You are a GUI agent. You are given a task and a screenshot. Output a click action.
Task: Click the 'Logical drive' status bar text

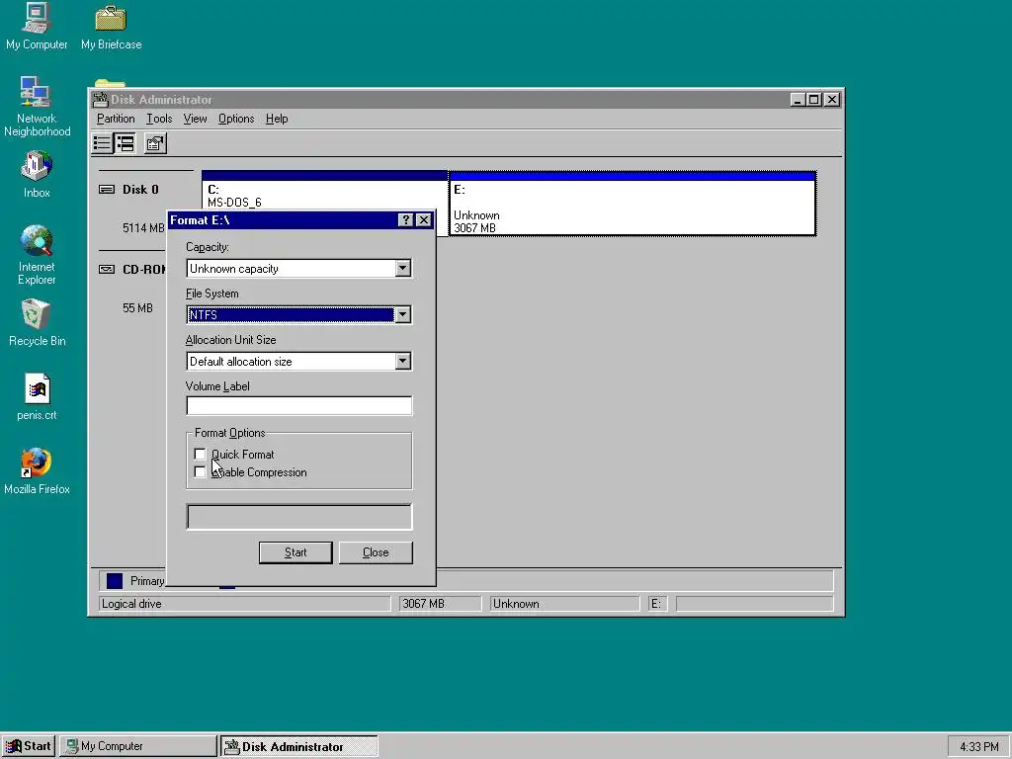click(x=131, y=604)
